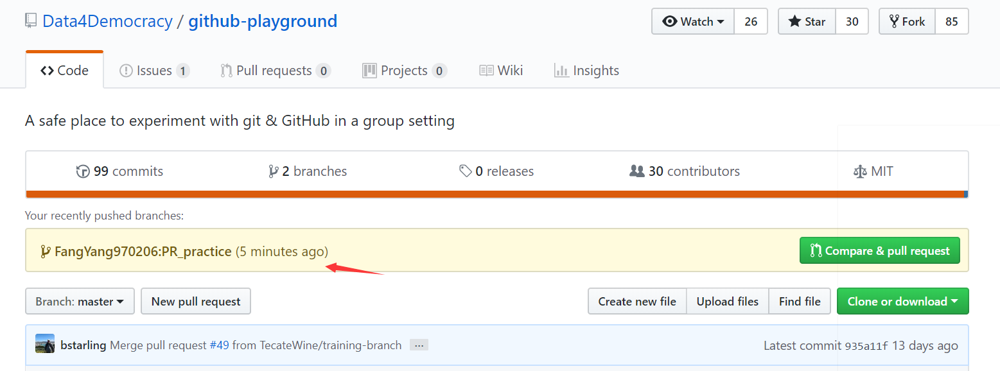Click the star icon in Star button
Viewport: 1000px width, 371px height.
pyautogui.click(x=794, y=21)
